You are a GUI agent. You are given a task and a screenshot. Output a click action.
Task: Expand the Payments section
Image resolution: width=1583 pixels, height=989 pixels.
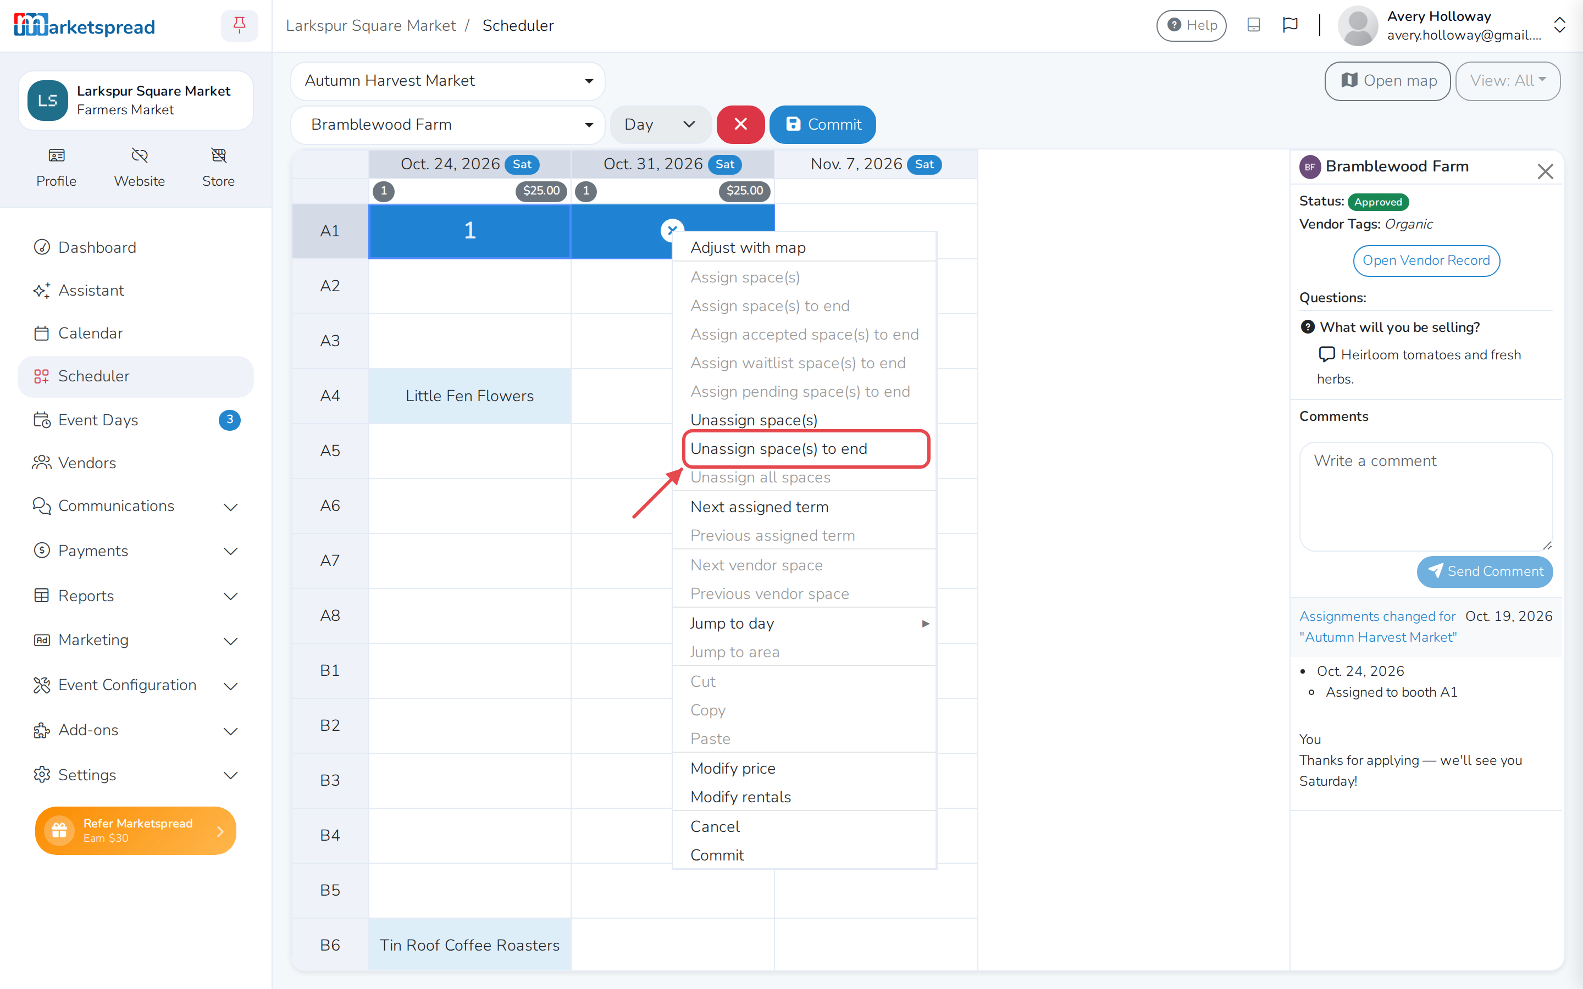click(135, 551)
